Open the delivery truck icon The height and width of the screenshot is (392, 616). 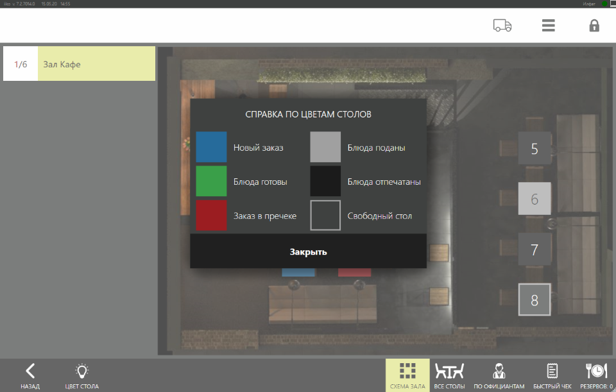(x=502, y=26)
